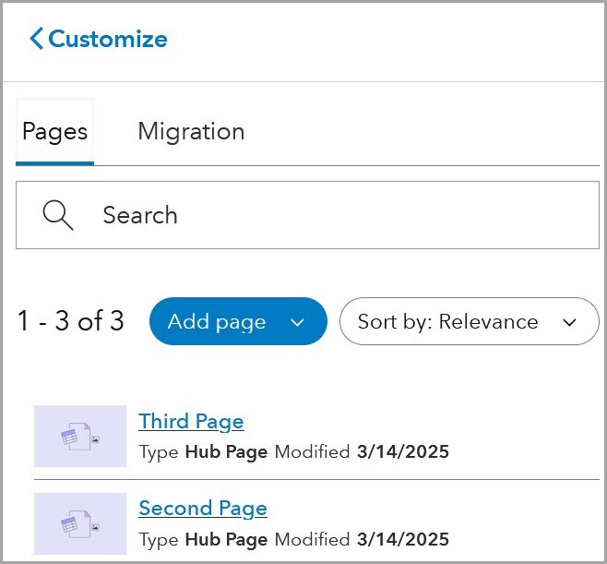Click the Search input field
The height and width of the screenshot is (564, 607).
(x=307, y=215)
